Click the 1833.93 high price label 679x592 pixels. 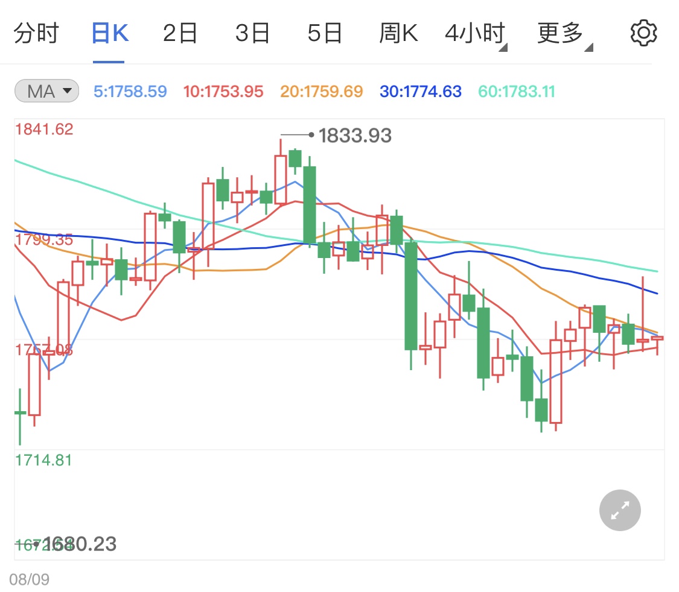pos(355,136)
